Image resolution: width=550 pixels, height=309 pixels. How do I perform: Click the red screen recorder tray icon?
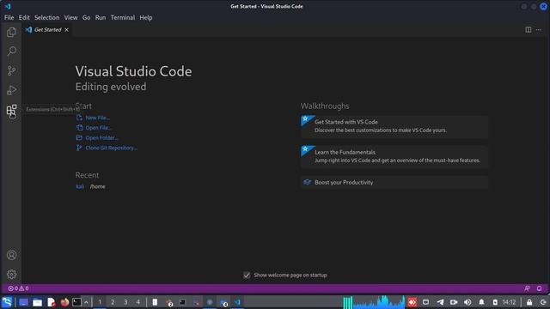(412, 302)
